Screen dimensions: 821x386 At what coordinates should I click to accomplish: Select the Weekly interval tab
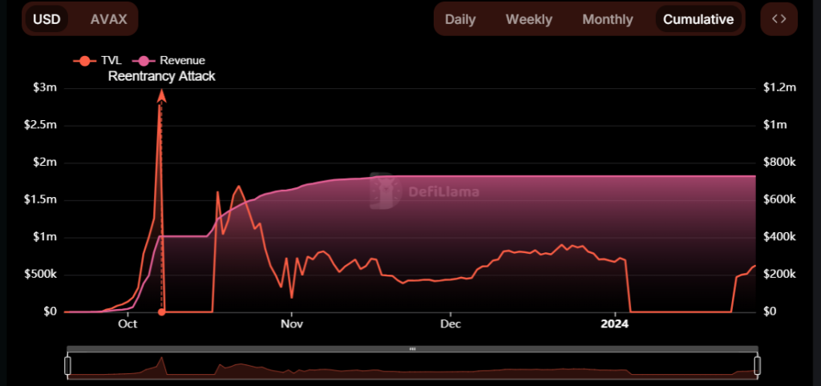pos(529,19)
